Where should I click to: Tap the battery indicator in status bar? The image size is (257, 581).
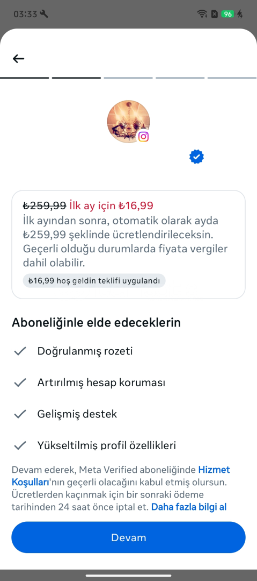coord(227,14)
